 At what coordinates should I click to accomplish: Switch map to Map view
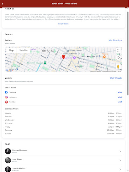11,50
